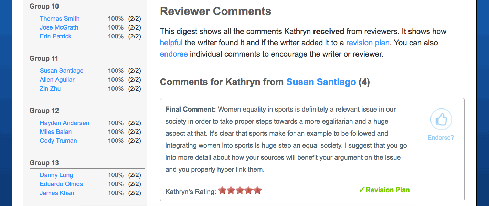Follow the 'endorse' link in description

point(174,54)
